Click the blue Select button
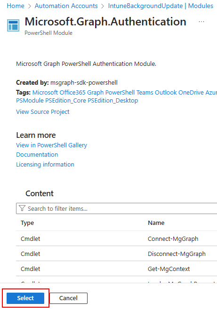This screenshot has height=311, width=217. 25,298
